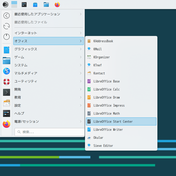
Task: Open settings sliders favorite in sidebar
Action: click(x=7, y=113)
